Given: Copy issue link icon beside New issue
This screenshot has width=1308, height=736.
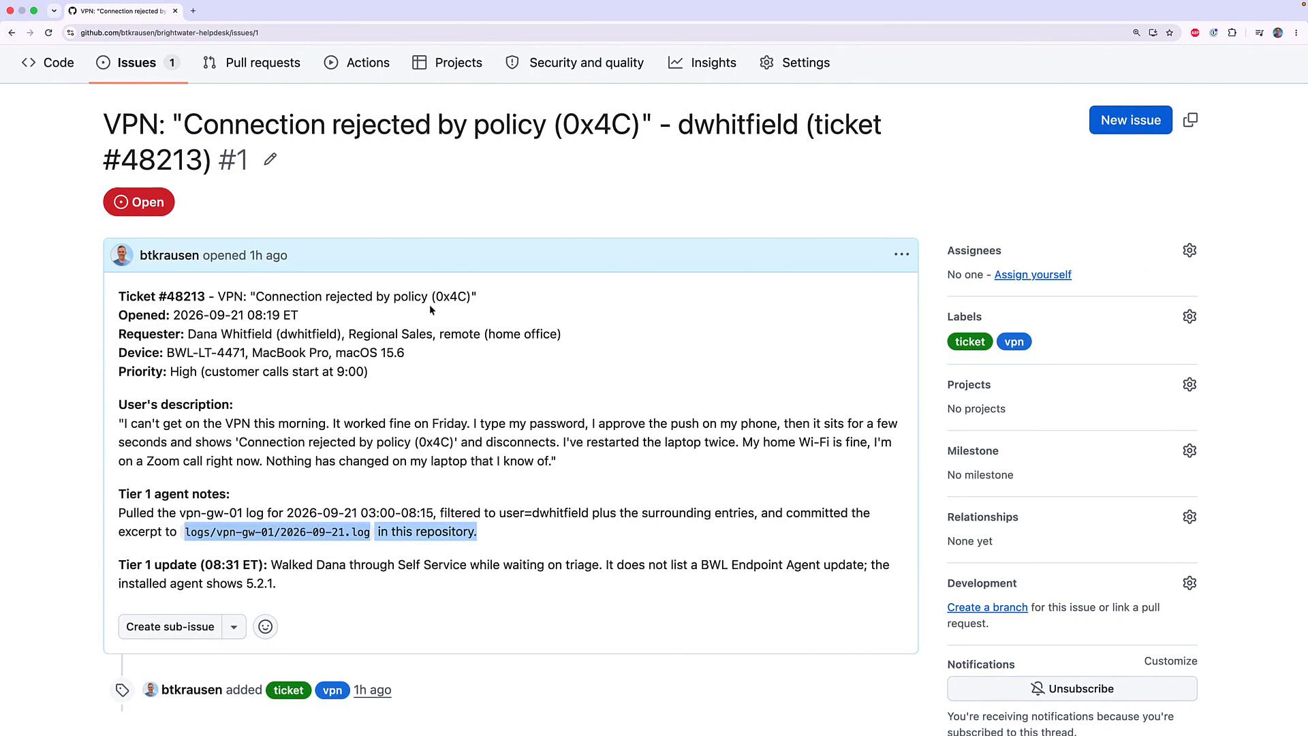Looking at the screenshot, I should (x=1190, y=120).
